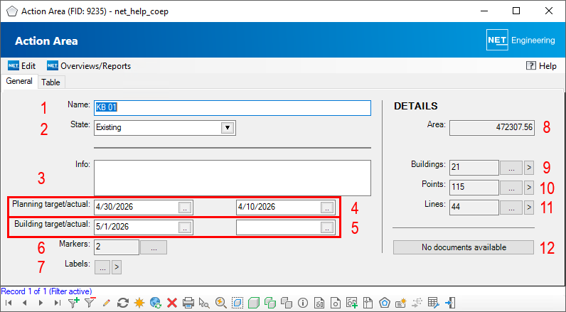The image size is (566, 312).
Task: Click the remove filter funnel icon
Action: pyautogui.click(x=90, y=303)
